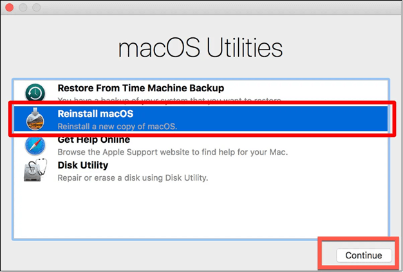Screen dimensions: 403x272
Task: Click the 'macOS Utilities' heading
Action: 200,48
